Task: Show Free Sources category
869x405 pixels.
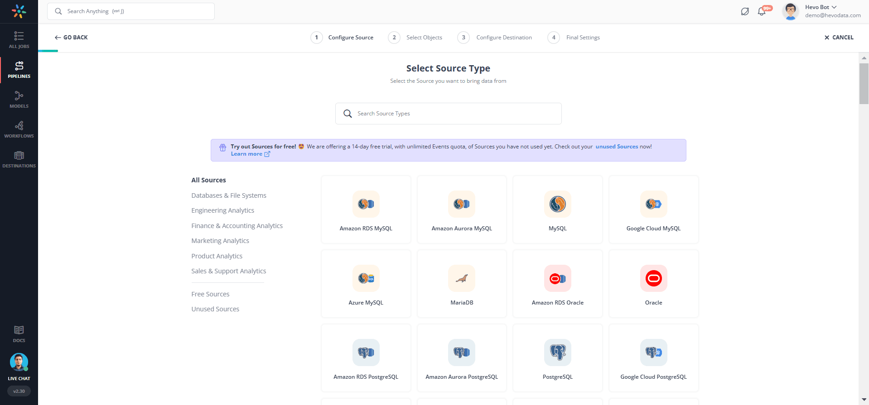Action: (210, 294)
